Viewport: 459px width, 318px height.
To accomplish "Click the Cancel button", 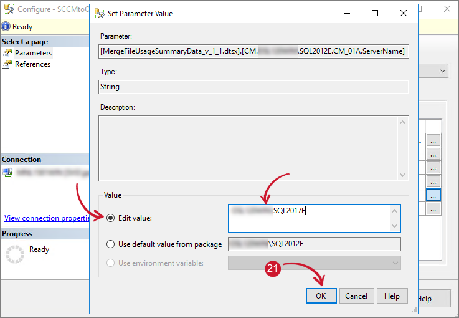I will click(356, 296).
